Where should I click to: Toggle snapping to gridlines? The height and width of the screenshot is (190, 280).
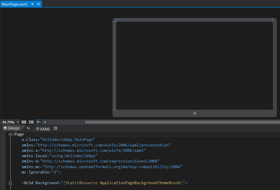pyautogui.click(x=31, y=122)
